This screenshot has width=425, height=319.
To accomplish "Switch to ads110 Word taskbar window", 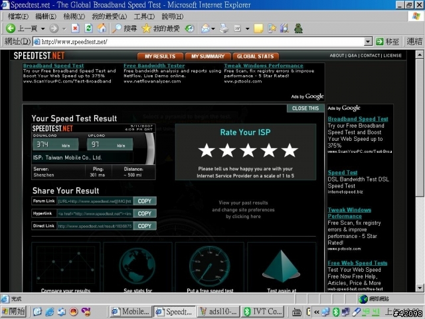I will point(219,312).
